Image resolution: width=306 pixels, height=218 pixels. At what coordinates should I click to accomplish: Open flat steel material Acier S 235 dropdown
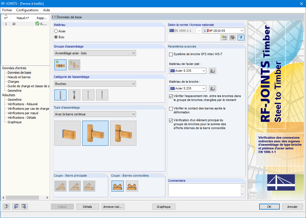point(188,71)
